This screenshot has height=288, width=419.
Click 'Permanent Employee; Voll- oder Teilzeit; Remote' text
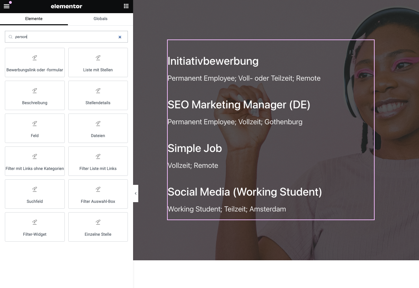pyautogui.click(x=244, y=78)
